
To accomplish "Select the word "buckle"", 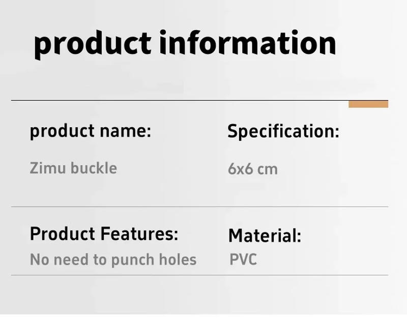I will (x=93, y=168).
